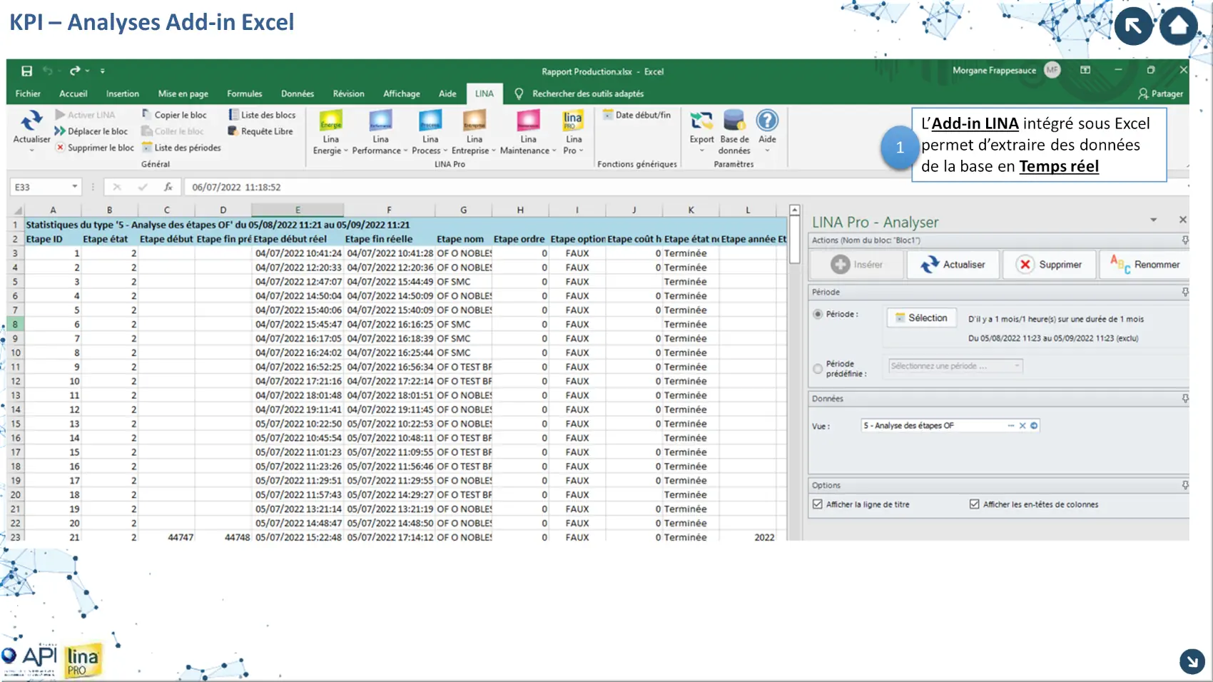Click the Save icon in title bar
1213x682 pixels.
tap(26, 71)
